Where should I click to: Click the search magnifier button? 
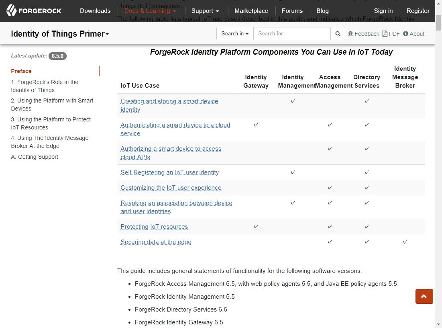coord(338,34)
